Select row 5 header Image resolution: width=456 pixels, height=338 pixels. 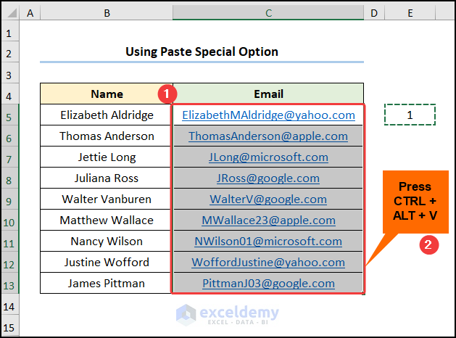(9, 115)
